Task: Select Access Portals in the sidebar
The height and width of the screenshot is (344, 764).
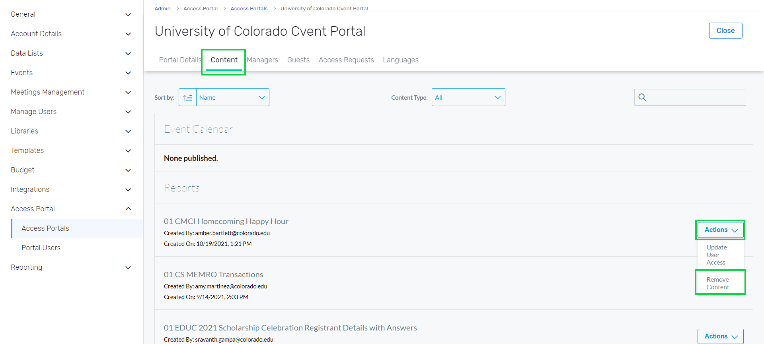Action: [x=77, y=228]
